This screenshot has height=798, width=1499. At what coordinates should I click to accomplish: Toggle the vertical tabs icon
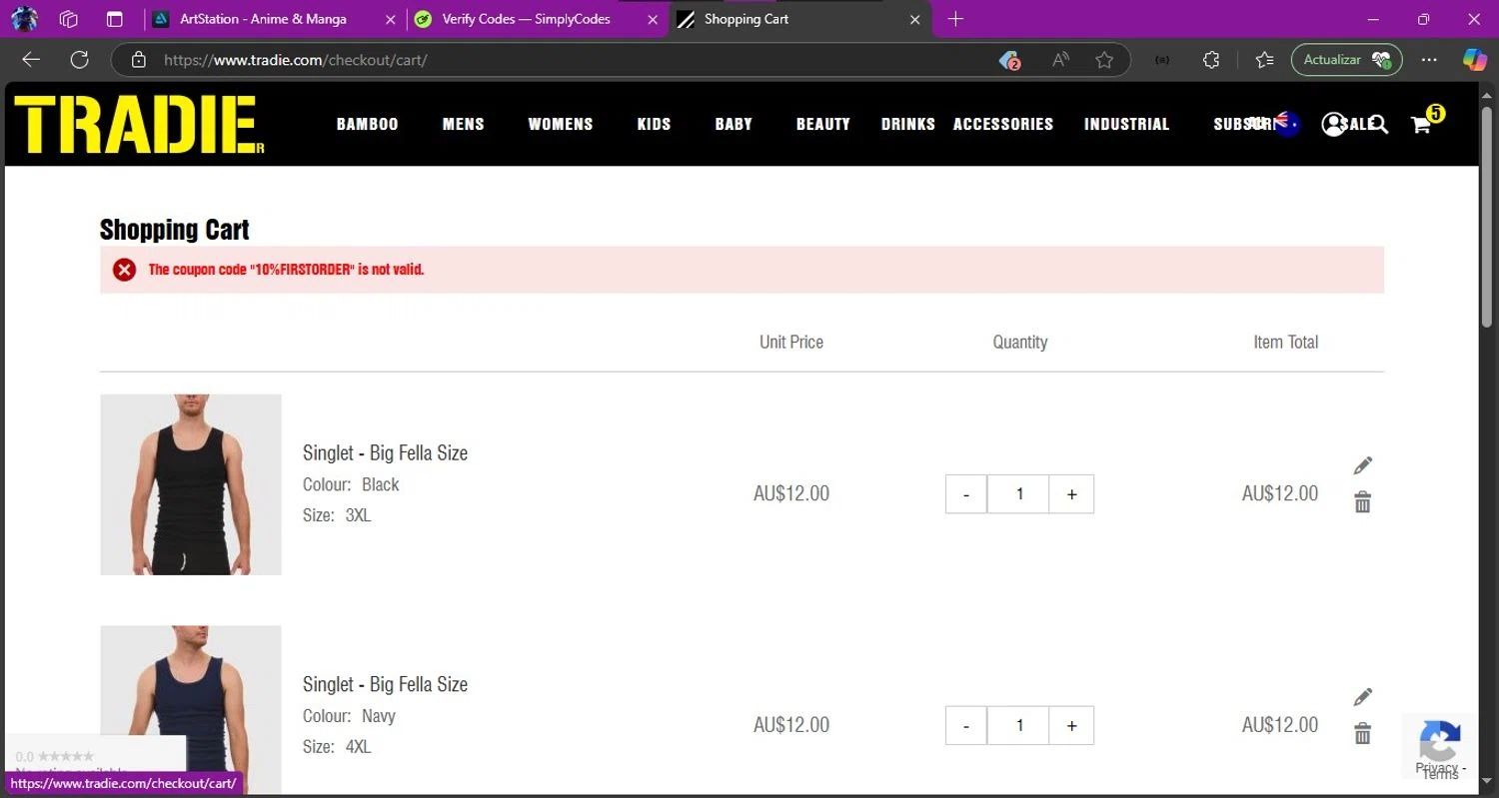(x=115, y=19)
